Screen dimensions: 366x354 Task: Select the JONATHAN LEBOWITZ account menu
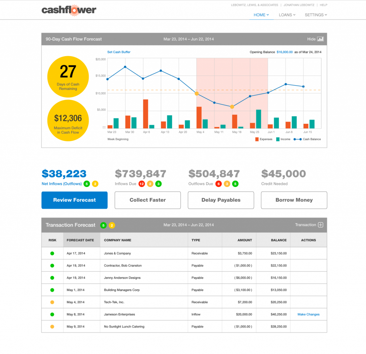click(299, 5)
